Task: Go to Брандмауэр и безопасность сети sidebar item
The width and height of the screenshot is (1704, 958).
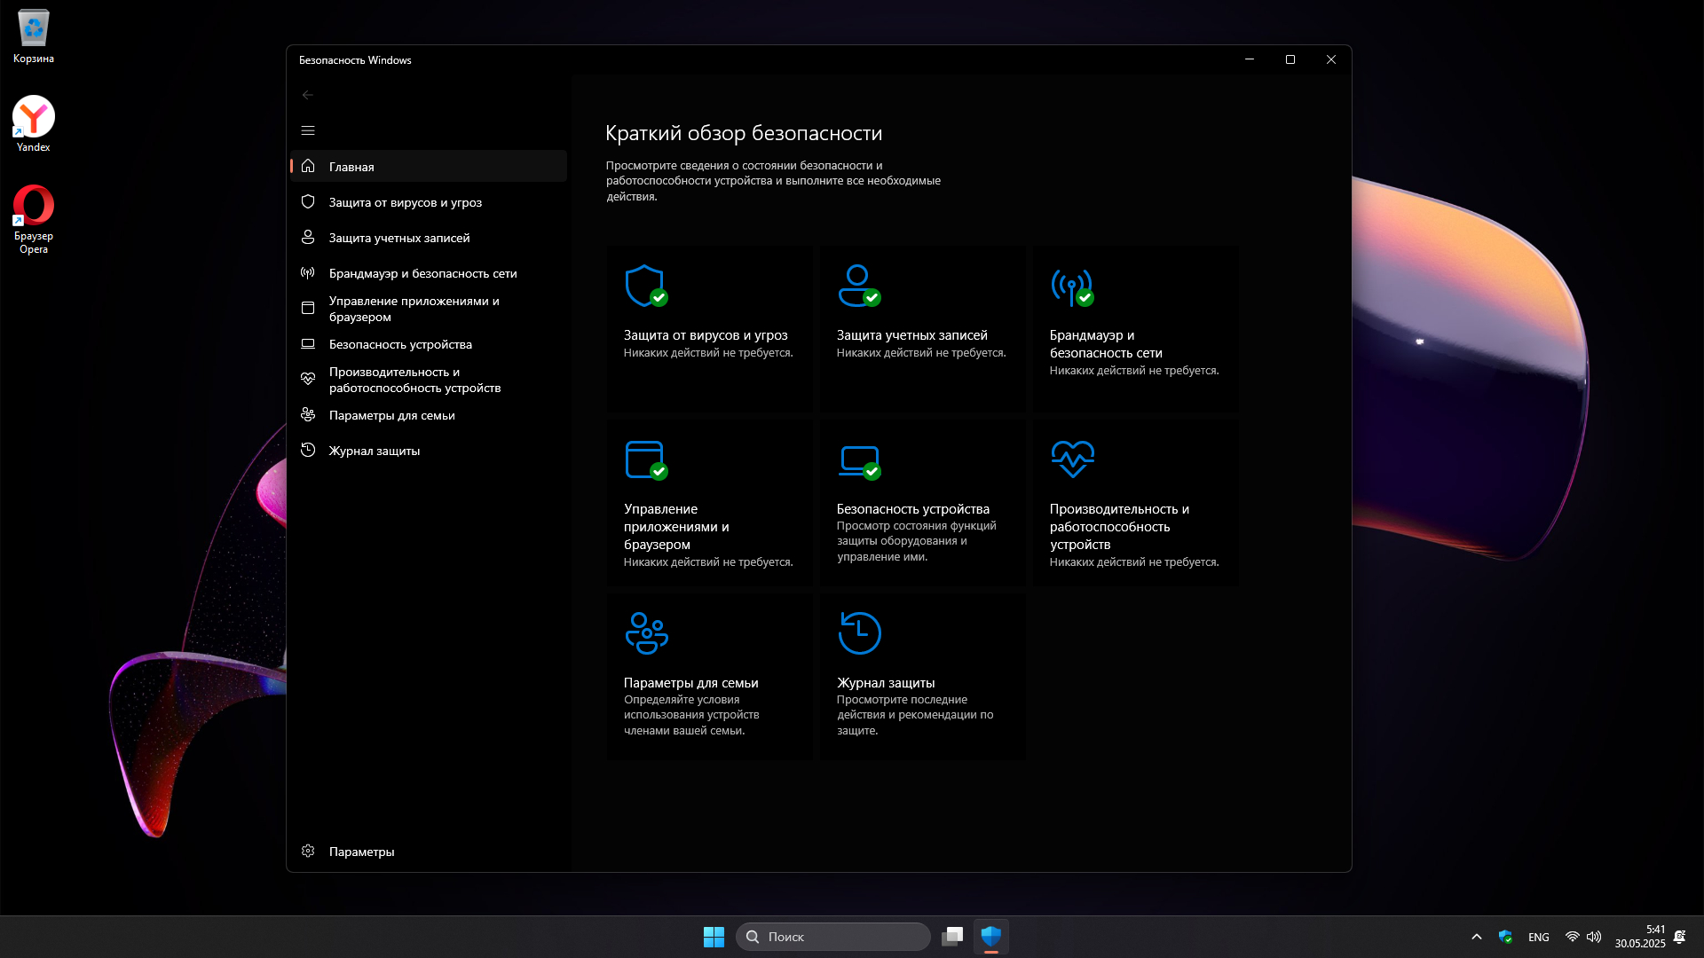Action: 422,273
